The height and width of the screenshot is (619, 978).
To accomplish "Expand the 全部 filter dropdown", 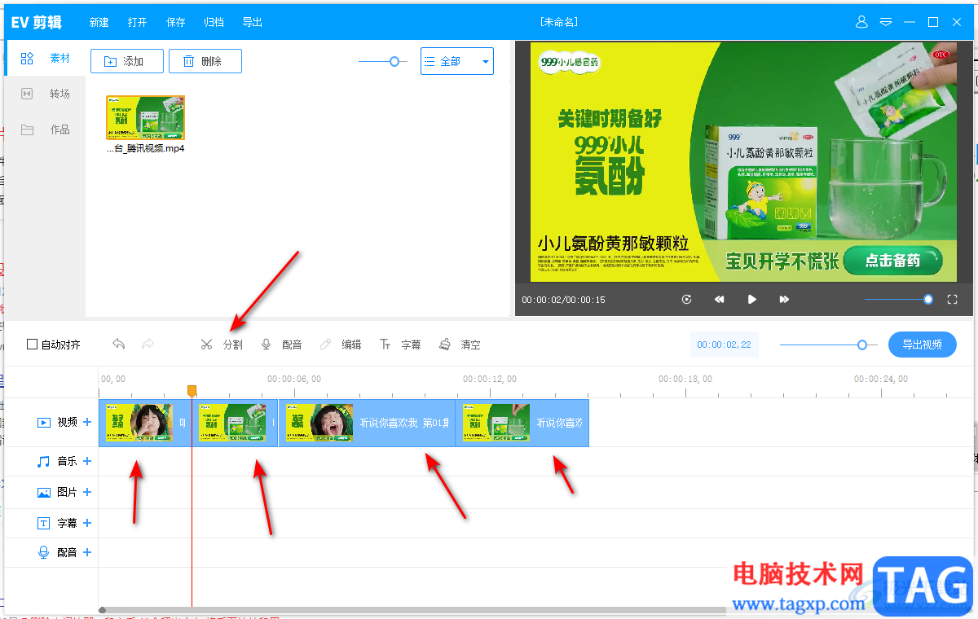I will point(456,61).
